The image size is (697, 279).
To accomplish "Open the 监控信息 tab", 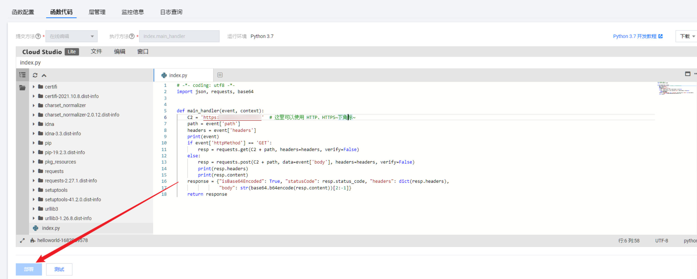I will pyautogui.click(x=133, y=12).
